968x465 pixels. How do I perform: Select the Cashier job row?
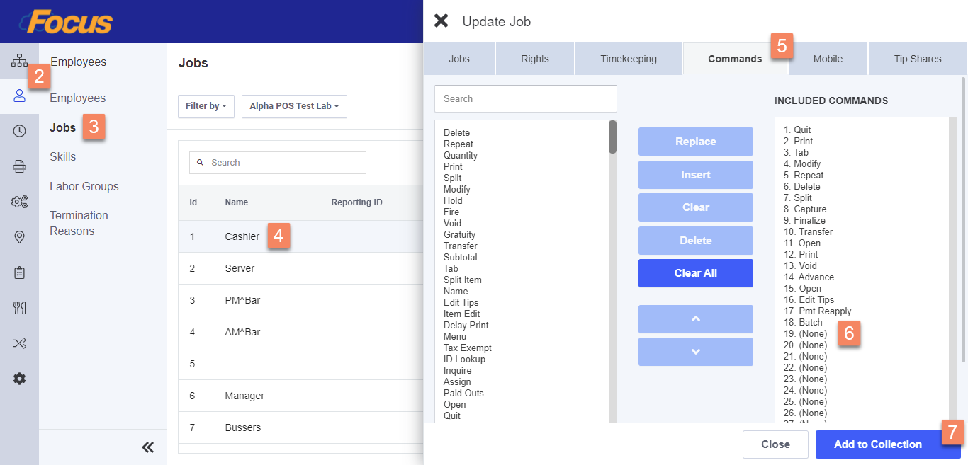point(300,236)
